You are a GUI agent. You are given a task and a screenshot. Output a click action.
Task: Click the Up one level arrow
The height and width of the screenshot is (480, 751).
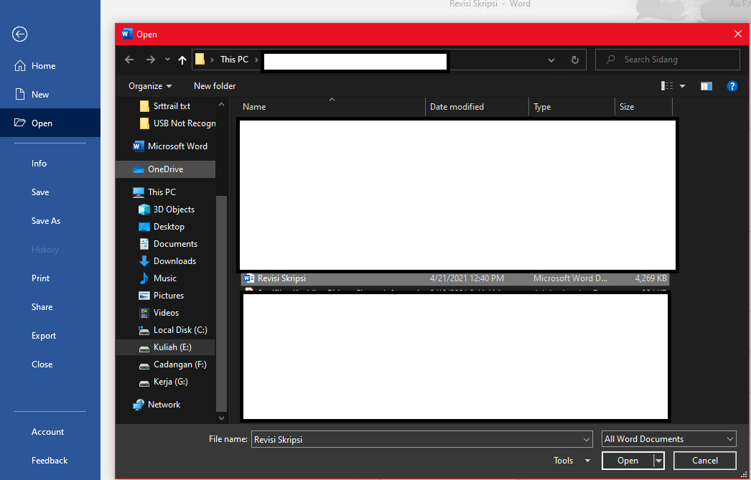pyautogui.click(x=182, y=60)
